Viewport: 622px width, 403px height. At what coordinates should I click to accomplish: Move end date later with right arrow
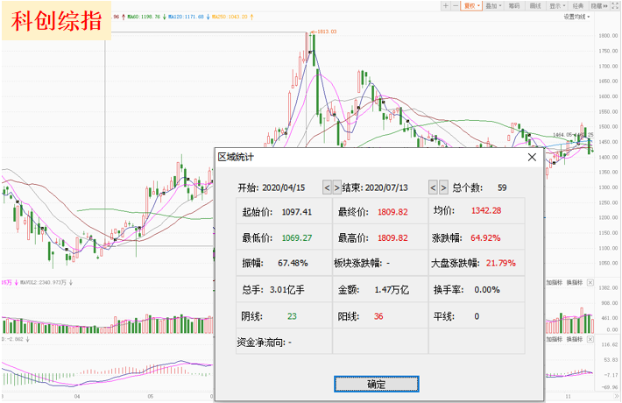443,187
